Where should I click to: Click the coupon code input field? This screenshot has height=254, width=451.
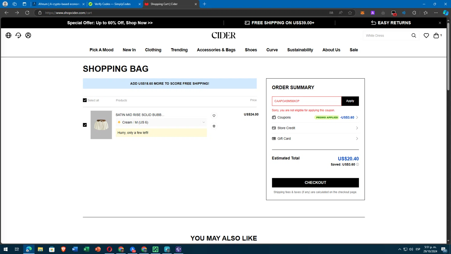click(307, 101)
